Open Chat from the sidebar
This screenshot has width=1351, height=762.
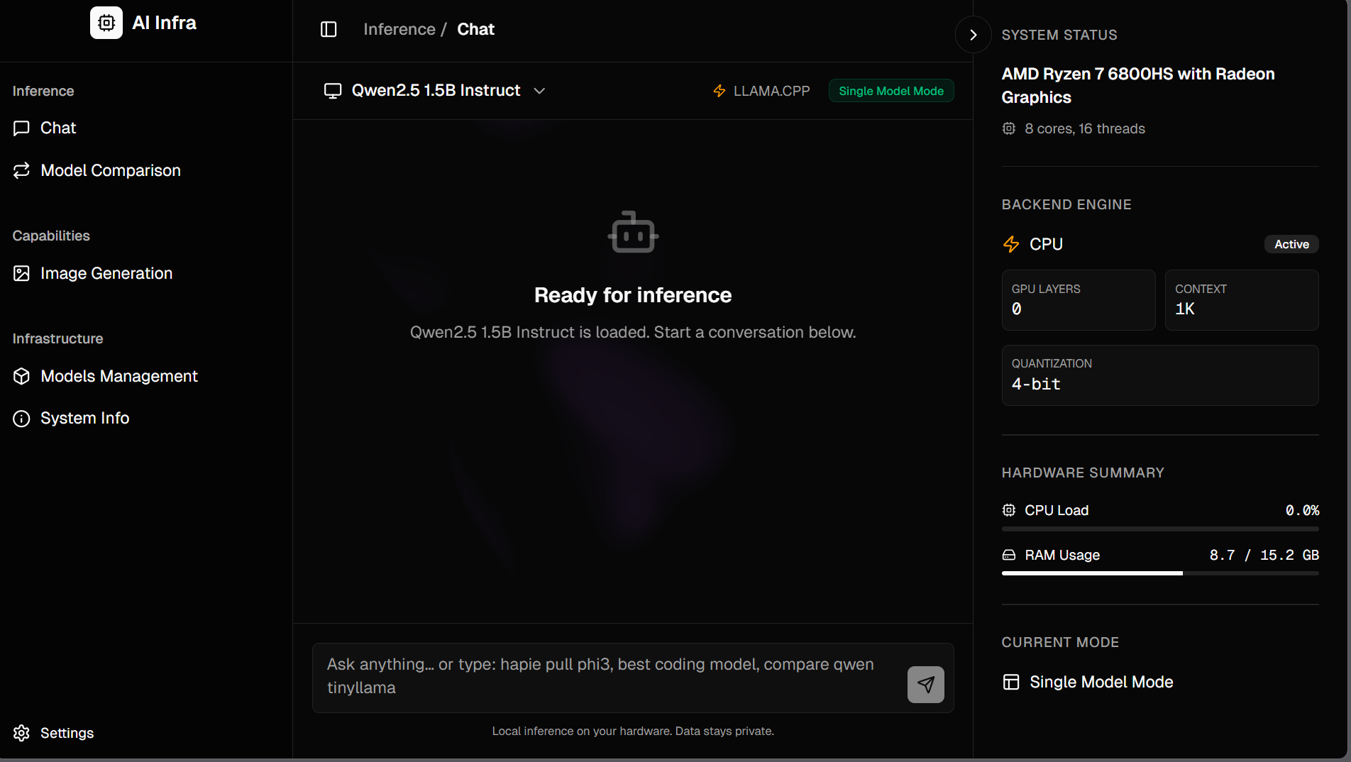point(58,128)
